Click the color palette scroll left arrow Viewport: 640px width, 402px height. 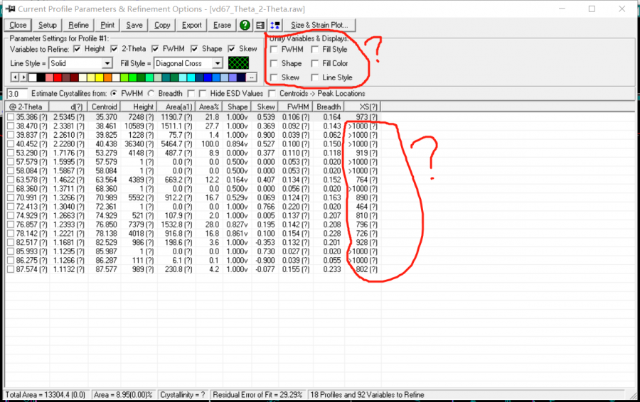click(15, 77)
